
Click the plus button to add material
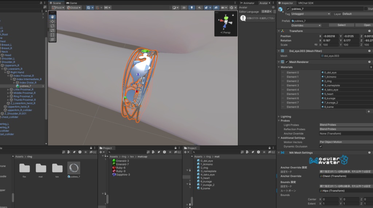pyautogui.click(x=369, y=111)
